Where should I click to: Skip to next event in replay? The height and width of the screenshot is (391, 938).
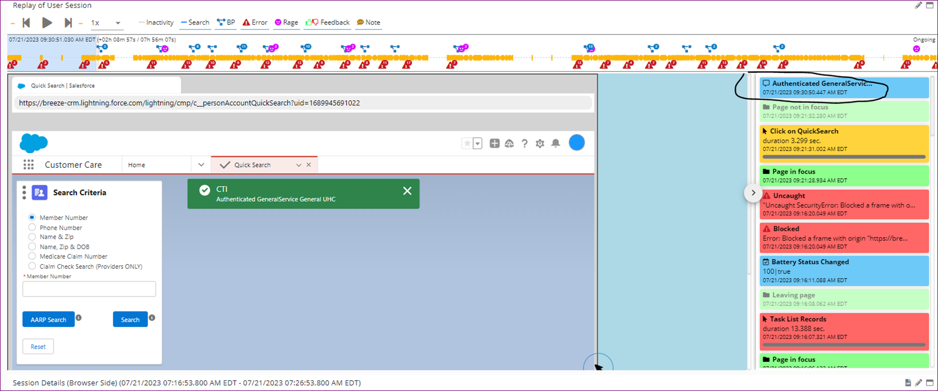point(68,23)
